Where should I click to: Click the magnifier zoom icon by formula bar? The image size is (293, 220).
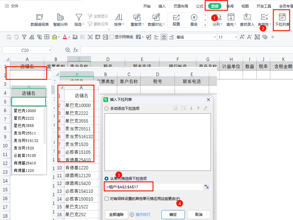coord(68,50)
